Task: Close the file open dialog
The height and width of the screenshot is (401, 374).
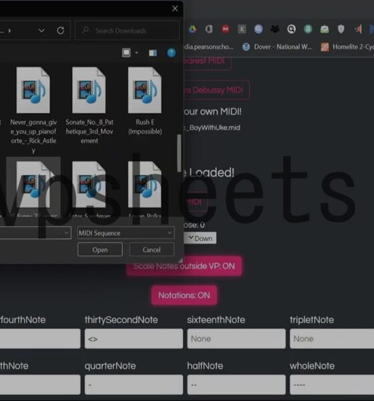Action: (x=175, y=9)
